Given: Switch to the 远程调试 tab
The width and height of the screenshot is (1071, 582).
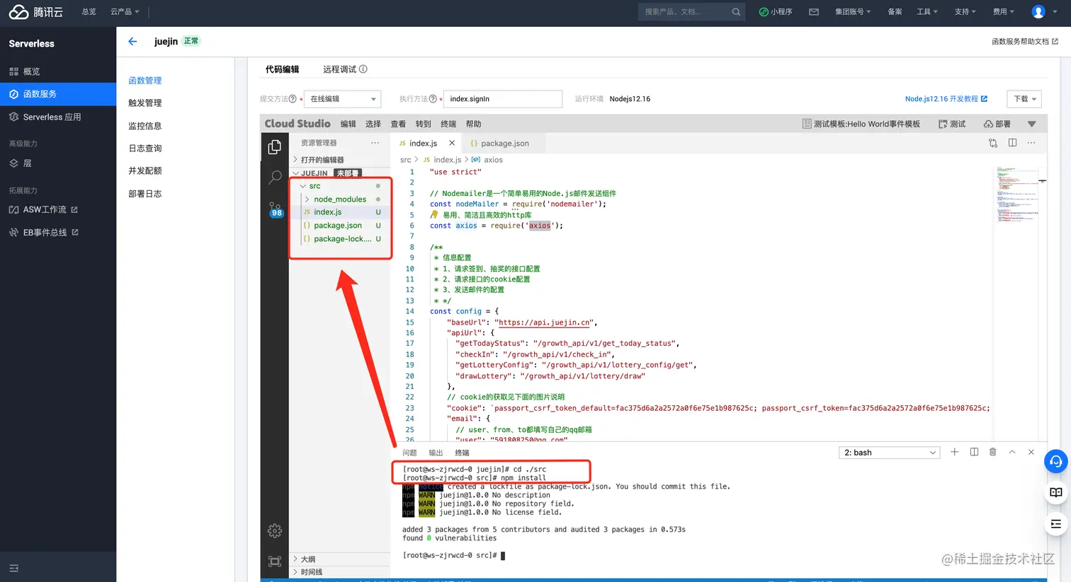Looking at the screenshot, I should tap(339, 69).
